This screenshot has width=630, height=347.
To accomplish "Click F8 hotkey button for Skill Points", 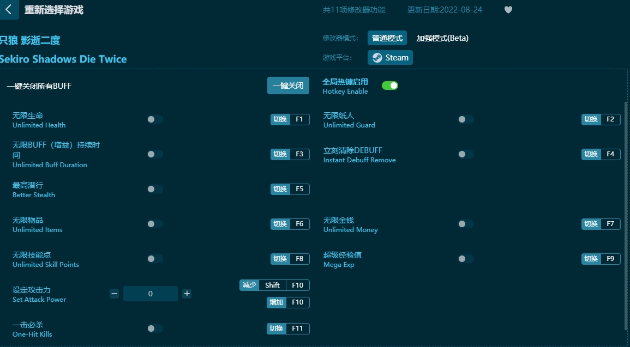I will pos(290,259).
